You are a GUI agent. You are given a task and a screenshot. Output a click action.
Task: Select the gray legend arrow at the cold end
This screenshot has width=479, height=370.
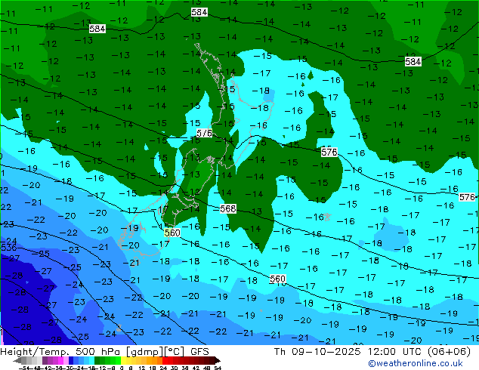[17, 360]
